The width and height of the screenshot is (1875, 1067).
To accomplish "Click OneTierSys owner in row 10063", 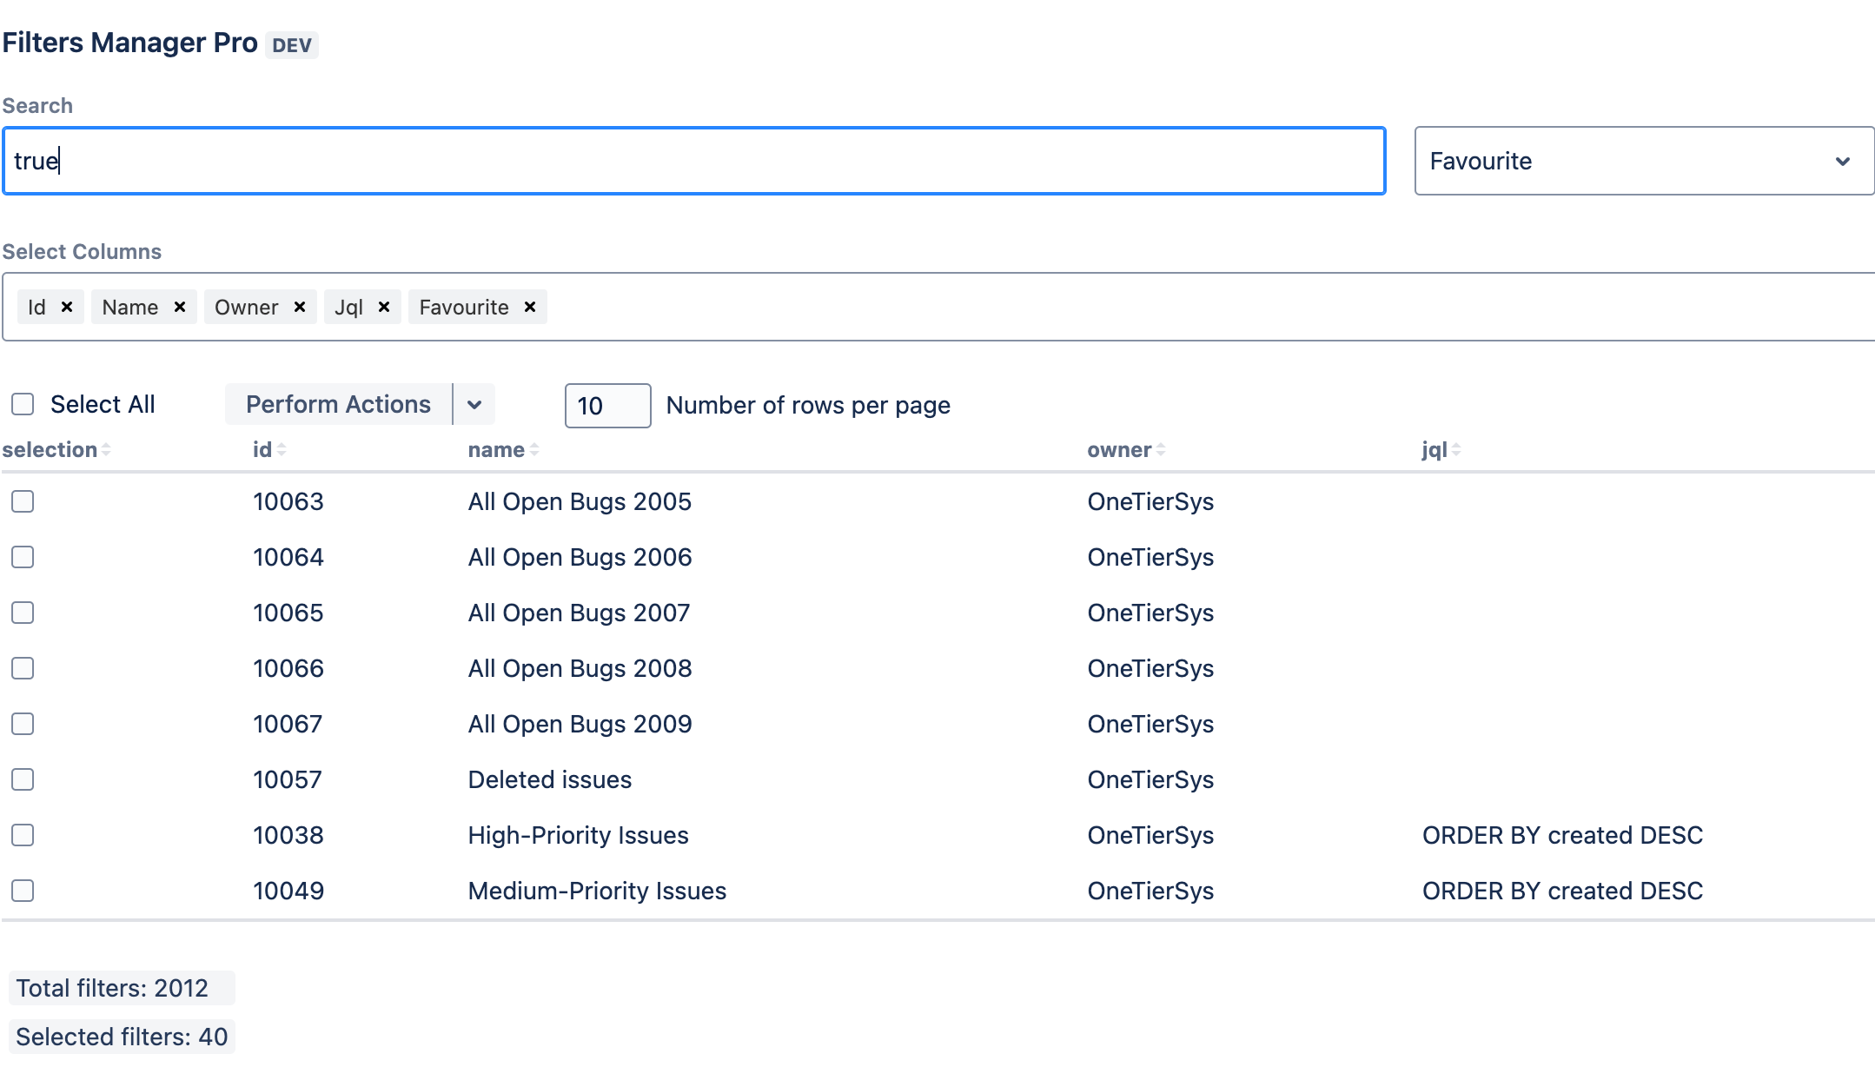I will click(1150, 501).
